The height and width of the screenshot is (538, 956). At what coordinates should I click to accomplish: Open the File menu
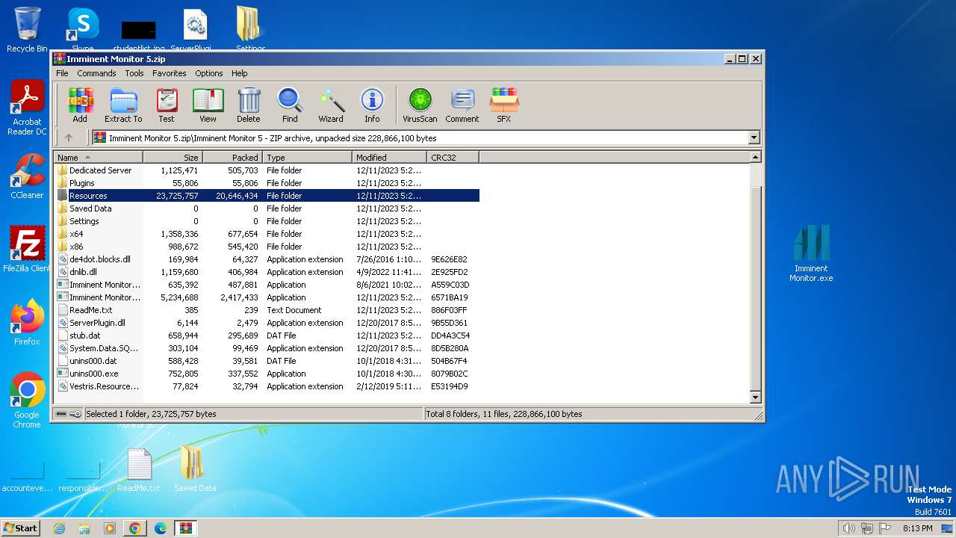click(62, 73)
